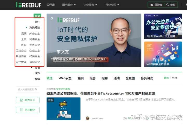Click the search magnifier icon in sidebar
This screenshot has width=187, height=125.
point(36,90)
